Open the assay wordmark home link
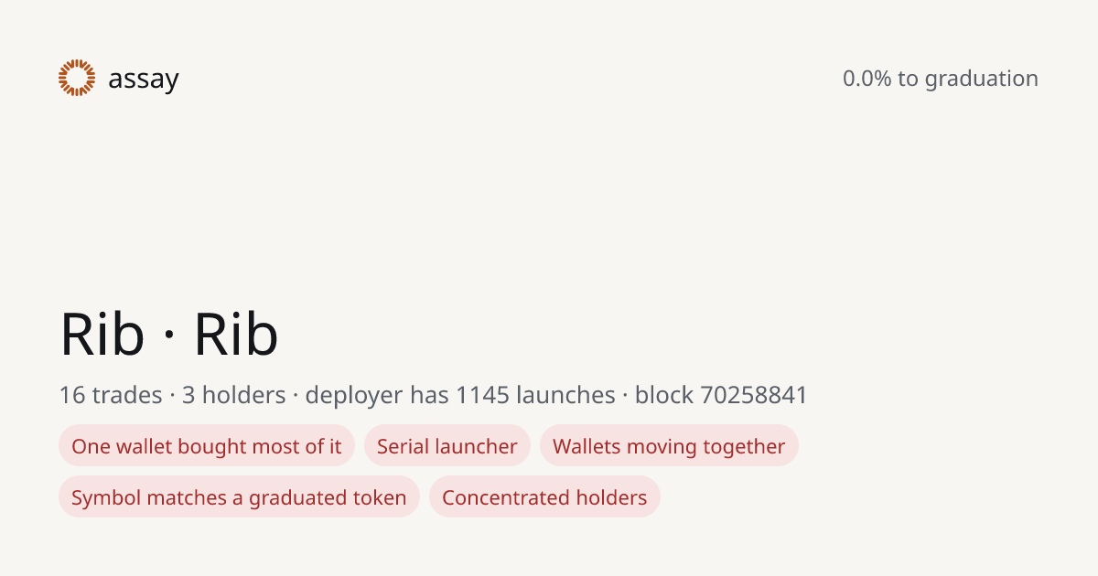Viewport: 1098px width, 576px height. 144,80
